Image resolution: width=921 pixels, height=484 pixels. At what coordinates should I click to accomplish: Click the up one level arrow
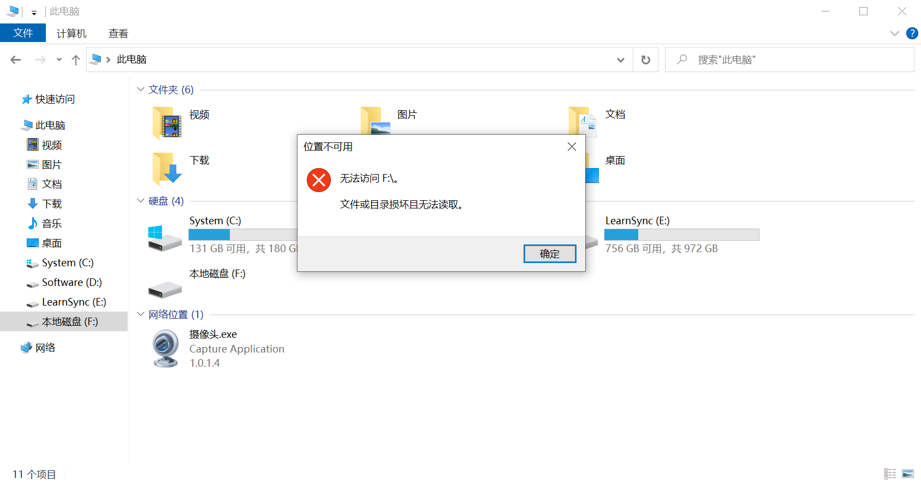[76, 59]
